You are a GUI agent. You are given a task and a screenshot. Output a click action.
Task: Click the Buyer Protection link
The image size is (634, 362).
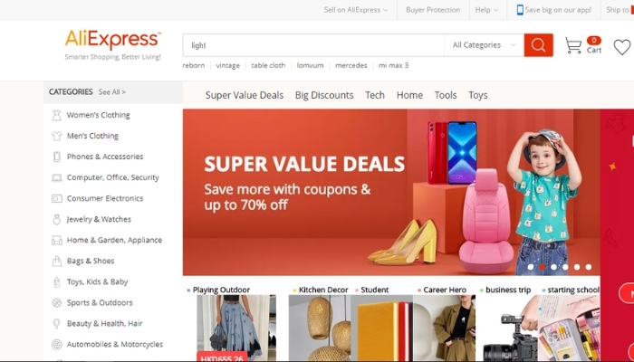tap(433, 10)
